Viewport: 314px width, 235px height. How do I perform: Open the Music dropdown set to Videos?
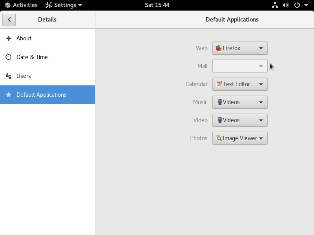(240, 102)
